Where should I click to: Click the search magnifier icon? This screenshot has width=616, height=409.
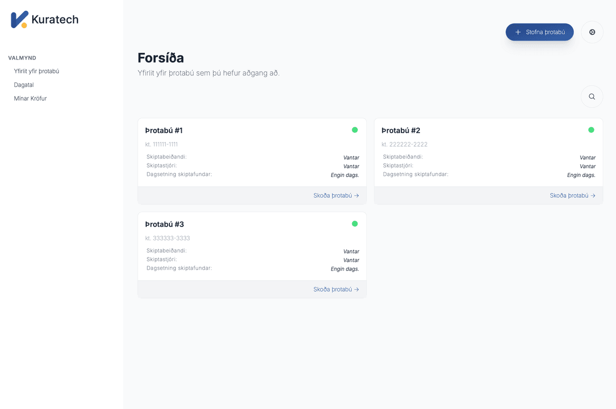[x=592, y=96]
